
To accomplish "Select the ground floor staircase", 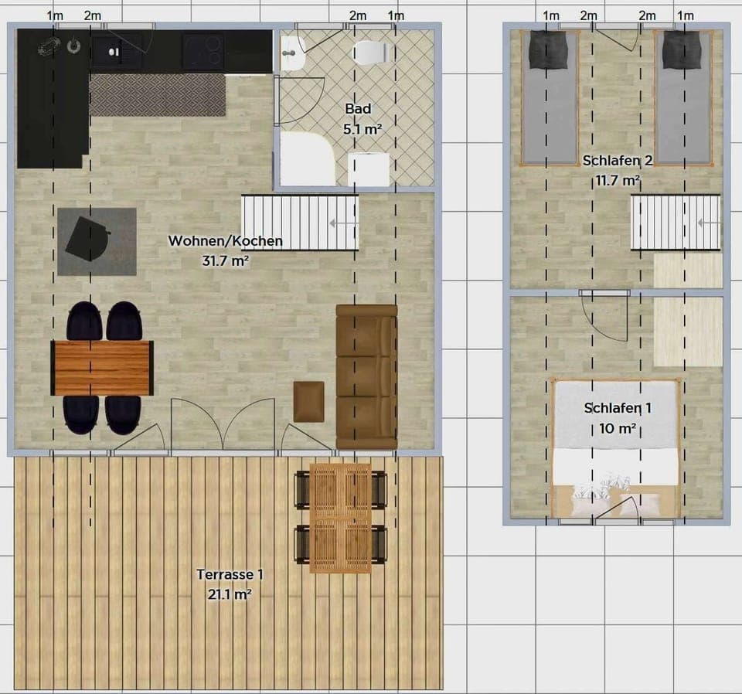I will 300,223.
